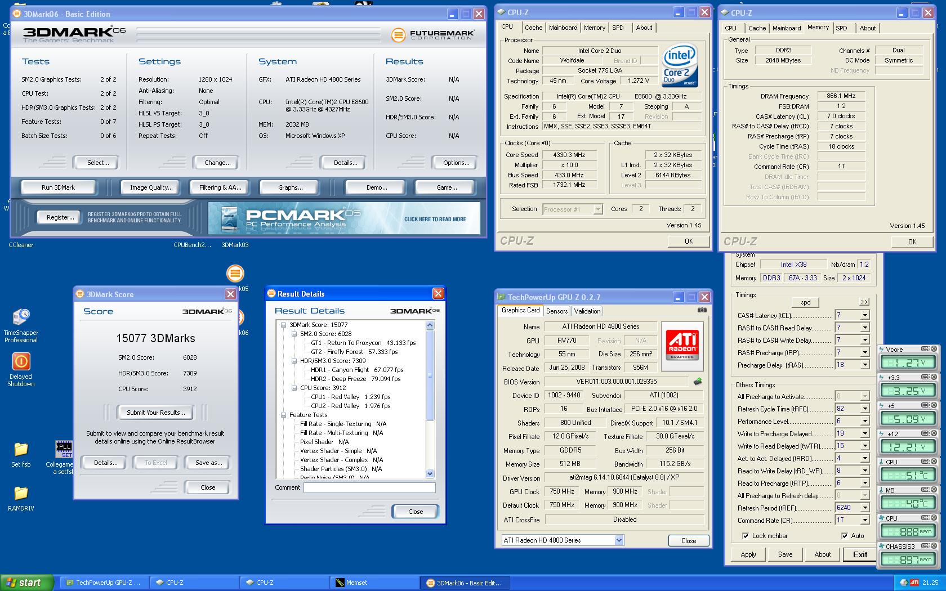Close the +3.3 voltage monitor widget
Screen dimensions: 946x591
click(934, 378)
